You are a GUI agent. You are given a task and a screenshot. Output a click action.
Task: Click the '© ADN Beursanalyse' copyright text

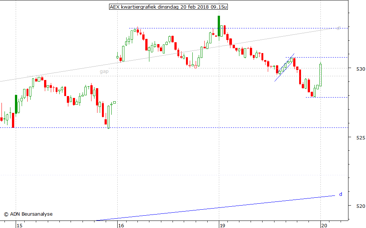pyautogui.click(x=28, y=214)
